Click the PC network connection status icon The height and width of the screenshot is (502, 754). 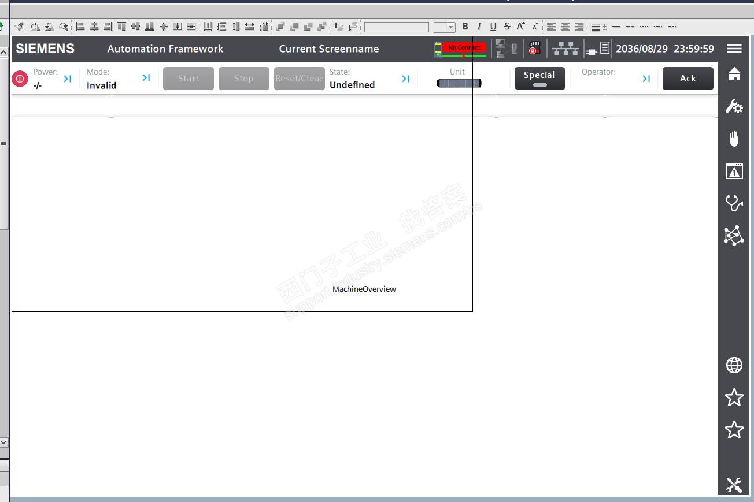507,49
